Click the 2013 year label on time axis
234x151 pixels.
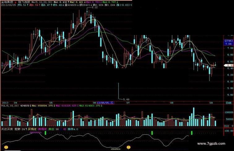click(x=5, y=103)
